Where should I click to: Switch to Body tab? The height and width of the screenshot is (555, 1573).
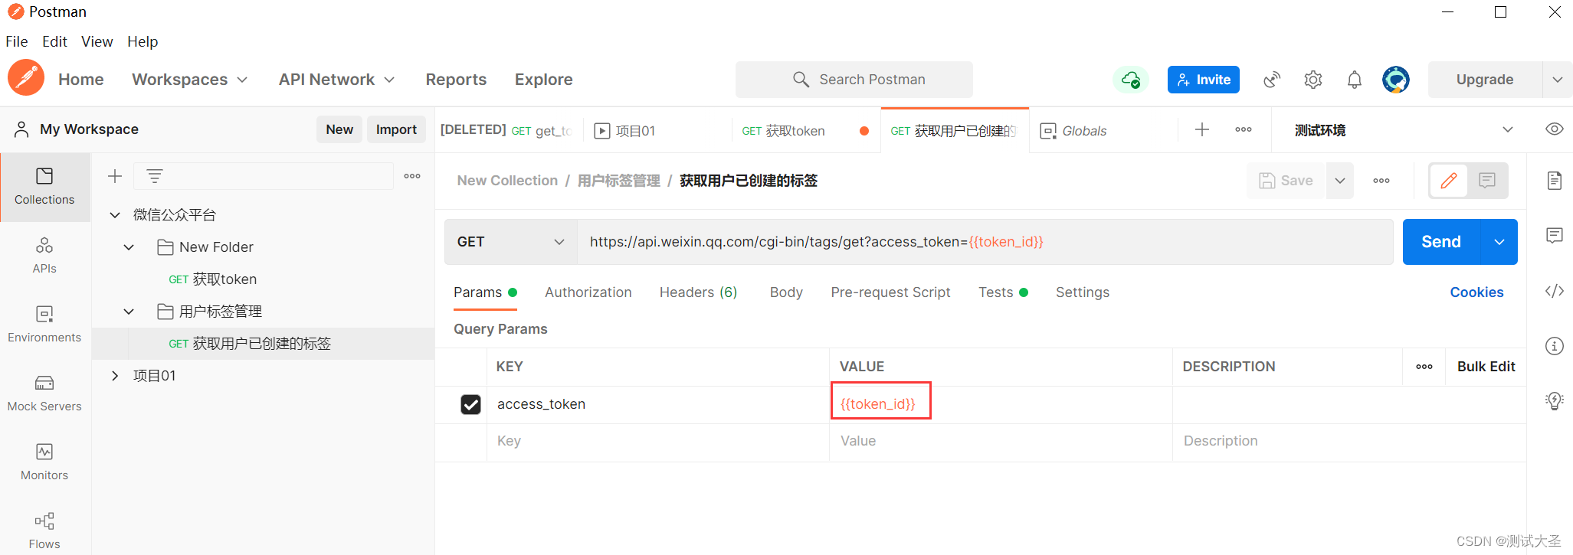coord(786,292)
